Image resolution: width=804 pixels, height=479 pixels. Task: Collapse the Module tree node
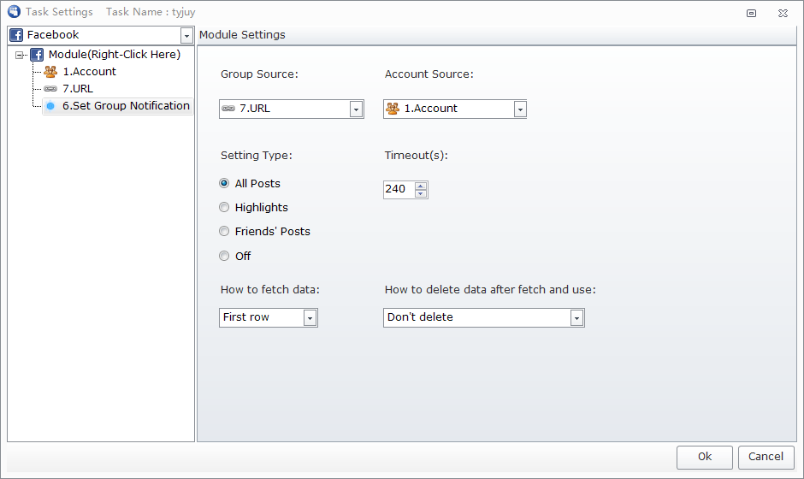click(20, 55)
